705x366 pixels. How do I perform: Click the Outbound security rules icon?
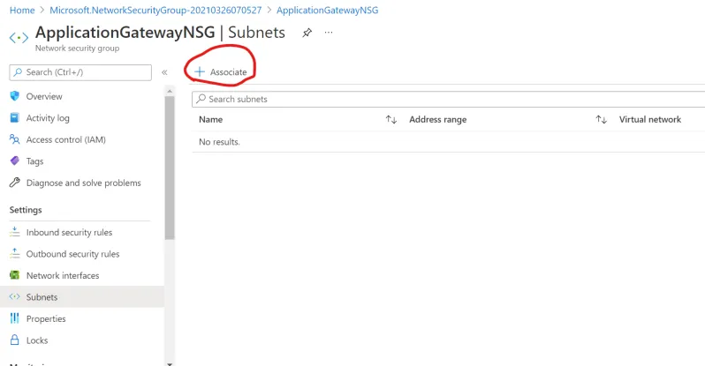(x=15, y=253)
